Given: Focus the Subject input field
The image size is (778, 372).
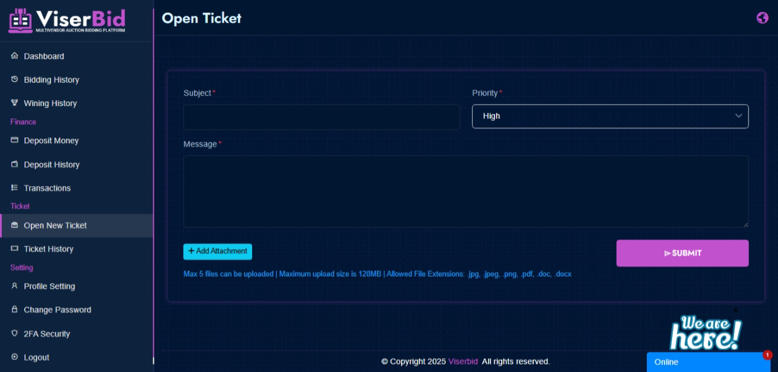Looking at the screenshot, I should point(322,117).
